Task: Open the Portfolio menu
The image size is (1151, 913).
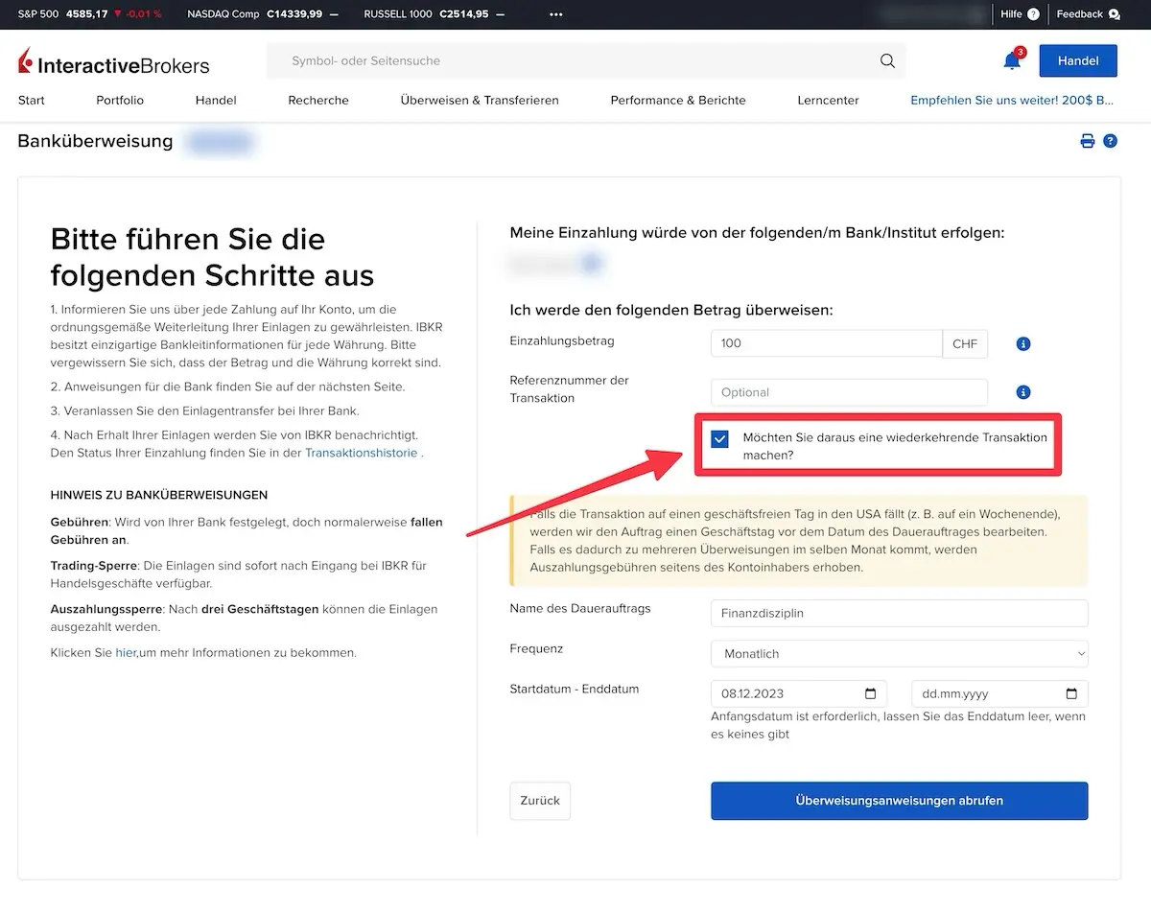Action: point(120,100)
